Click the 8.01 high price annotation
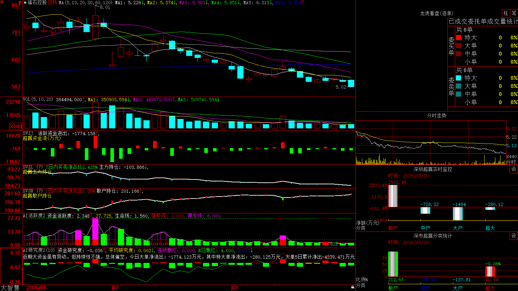Screen dimensions: 518x291 tap(105, 7)
